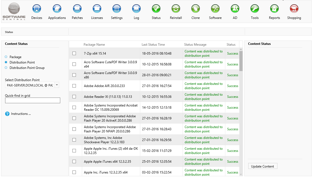This screenshot has height=177, width=312.
Task: Select the Package radio option
Action: tap(6, 57)
